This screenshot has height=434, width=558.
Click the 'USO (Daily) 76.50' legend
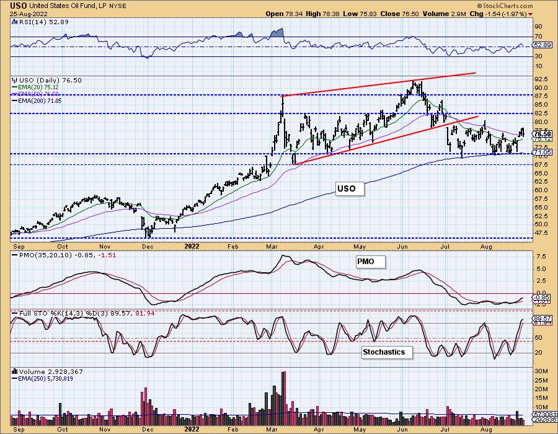point(50,81)
